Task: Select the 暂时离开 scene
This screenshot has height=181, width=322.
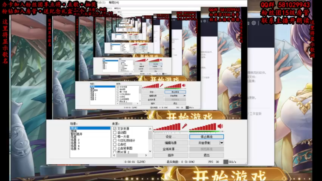Action: tap(76, 134)
